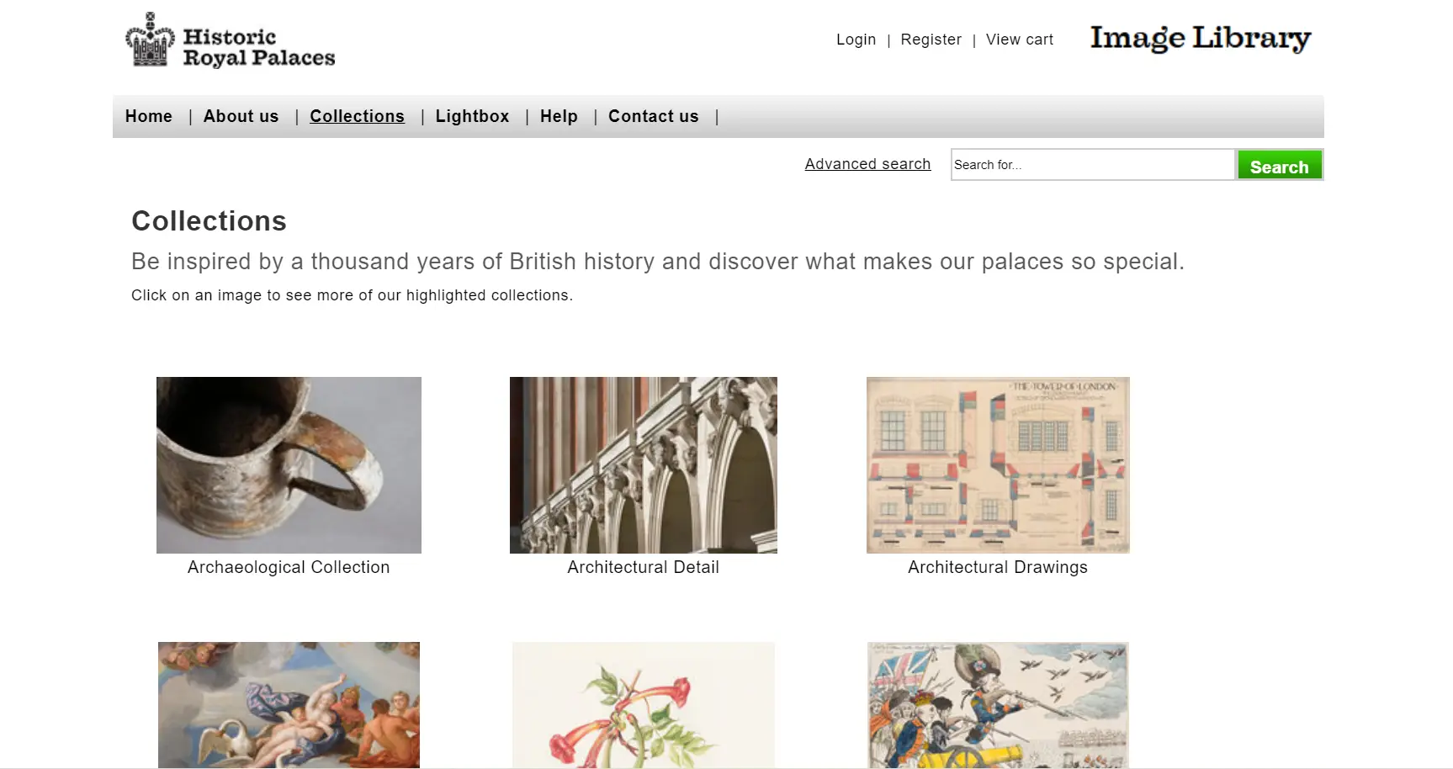Open the Architectural Detail arches thumbnail
The height and width of the screenshot is (769, 1453).
644,465
